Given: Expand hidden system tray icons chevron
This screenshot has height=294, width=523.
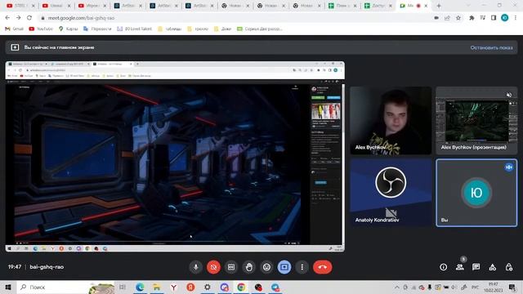Looking at the screenshot, I should [396, 287].
